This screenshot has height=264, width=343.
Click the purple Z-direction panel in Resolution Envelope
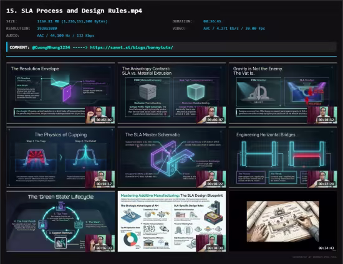coord(67,93)
